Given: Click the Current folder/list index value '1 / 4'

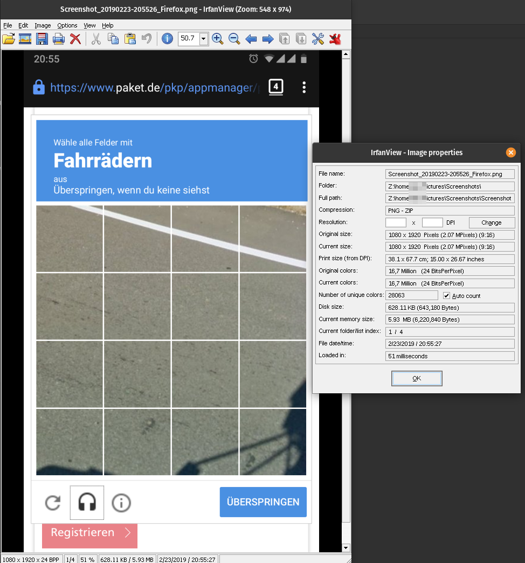Looking at the screenshot, I should pyautogui.click(x=450, y=332).
